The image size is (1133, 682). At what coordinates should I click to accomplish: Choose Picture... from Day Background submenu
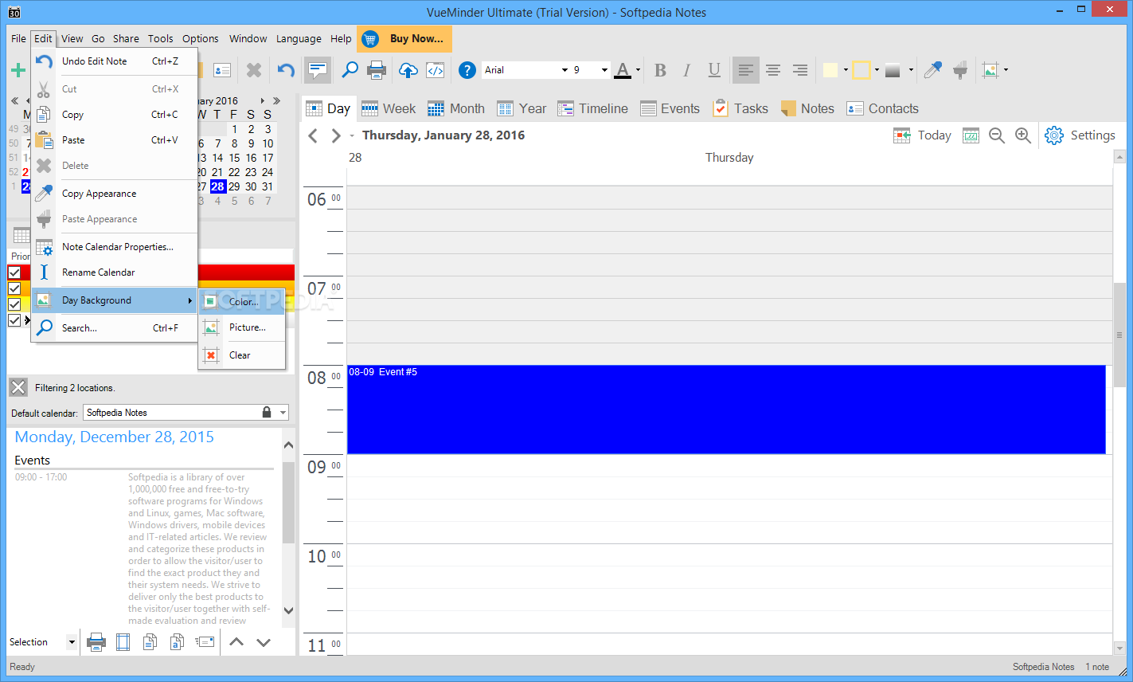tap(242, 327)
